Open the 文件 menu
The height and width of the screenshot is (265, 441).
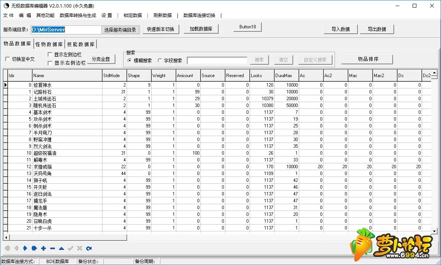click(x=8, y=15)
